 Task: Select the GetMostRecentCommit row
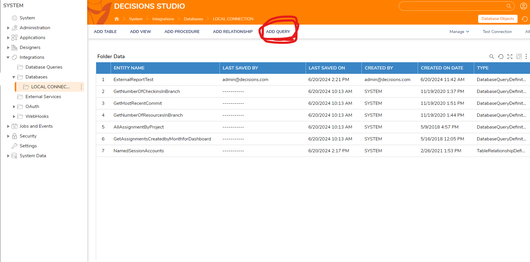(x=313, y=103)
